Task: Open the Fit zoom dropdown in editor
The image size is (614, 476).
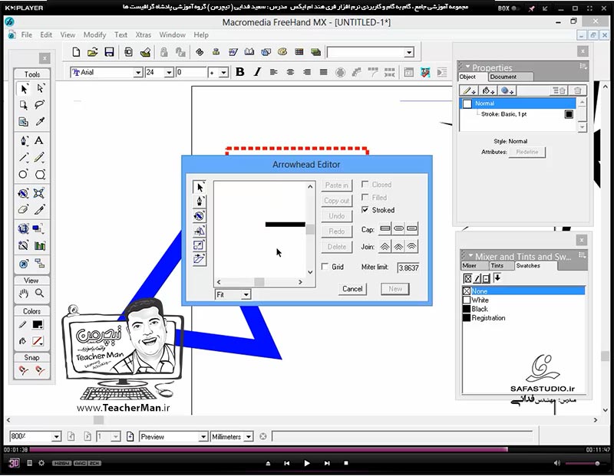Action: pyautogui.click(x=246, y=294)
